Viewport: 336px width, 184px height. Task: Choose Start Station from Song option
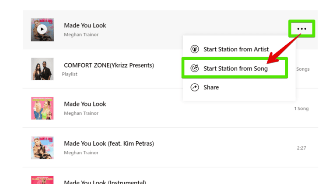pos(235,68)
